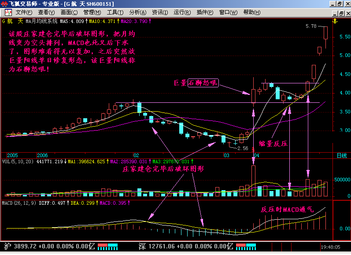Select the MACD(26,12,9) indicator header
The height and width of the screenshot is (255, 351).
coord(19,203)
